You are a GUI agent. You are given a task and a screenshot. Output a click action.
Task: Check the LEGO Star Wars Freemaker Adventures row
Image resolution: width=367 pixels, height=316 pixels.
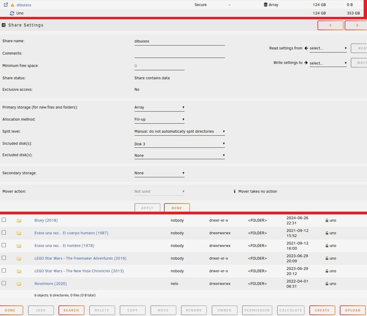[4, 257]
